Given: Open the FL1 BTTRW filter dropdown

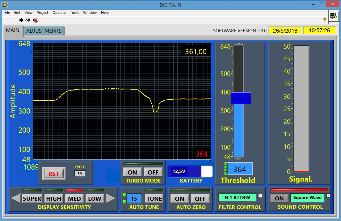Looking at the screenshot, I should (260, 195).
